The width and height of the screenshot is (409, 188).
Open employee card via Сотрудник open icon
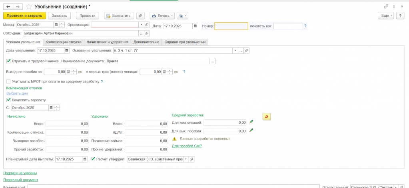coord(147,34)
